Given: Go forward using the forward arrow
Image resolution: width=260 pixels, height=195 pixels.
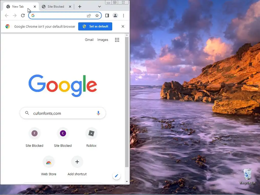Looking at the screenshot, I should point(15,15).
